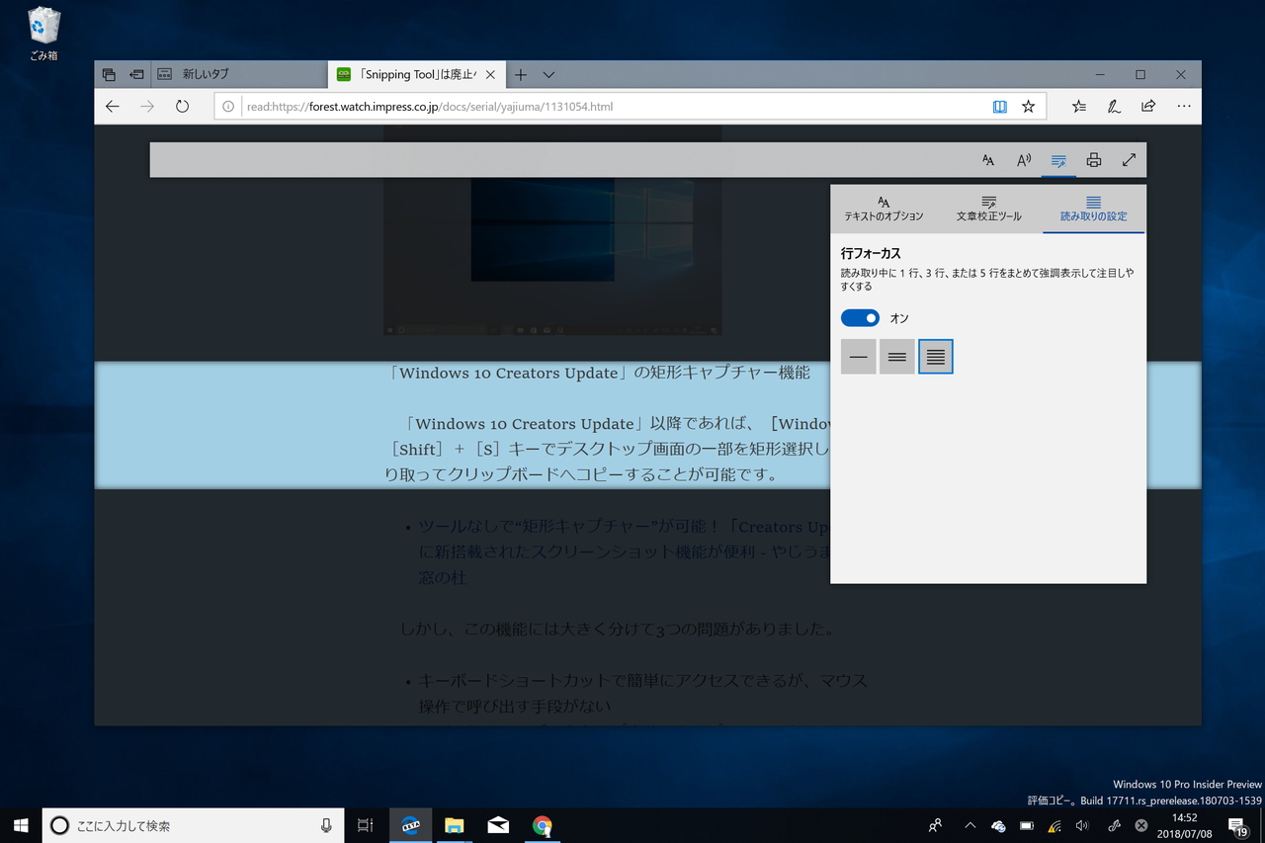
Task: Click the address bar URL field
Action: [x=593, y=106]
